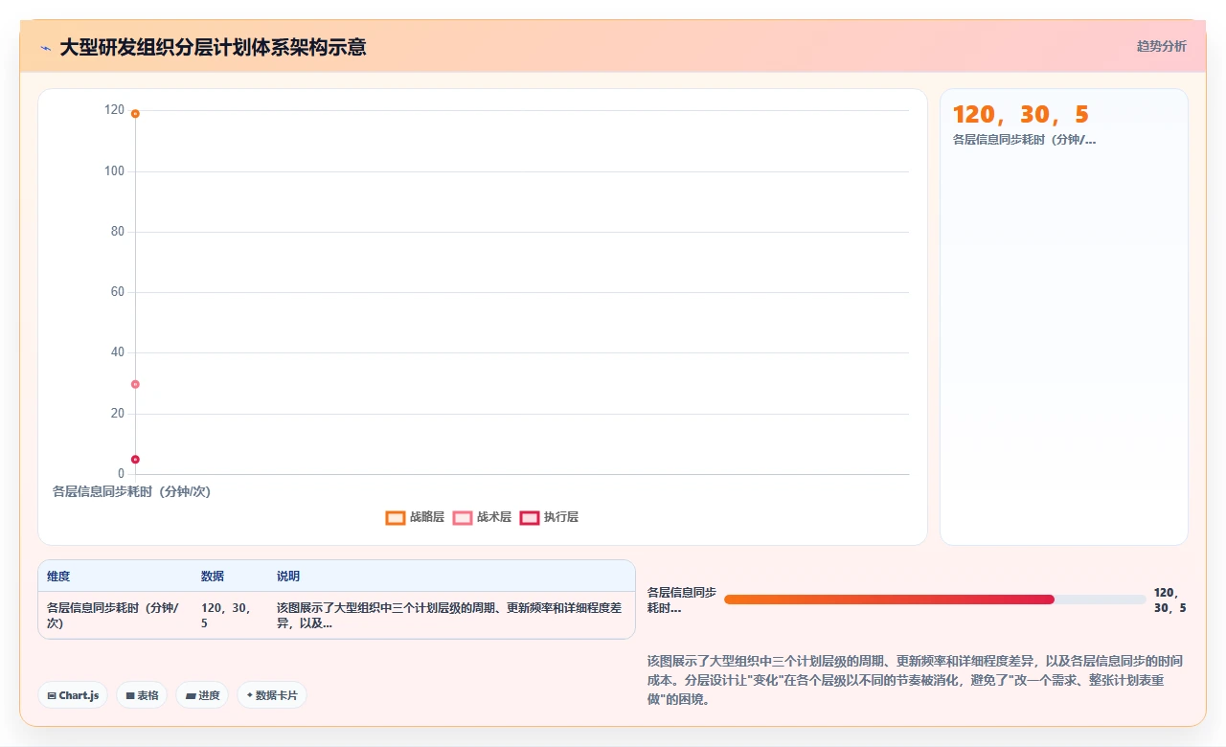Click the red 执行层 legend swatch

(x=530, y=517)
